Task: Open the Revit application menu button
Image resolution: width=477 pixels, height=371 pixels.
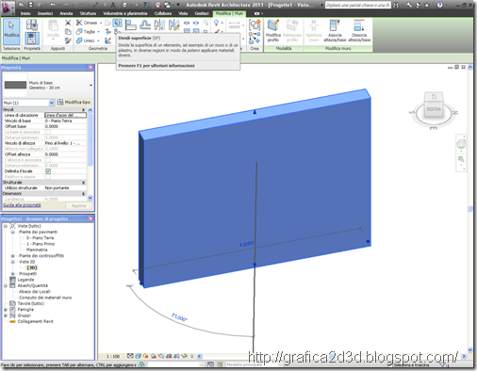Action: [7, 8]
